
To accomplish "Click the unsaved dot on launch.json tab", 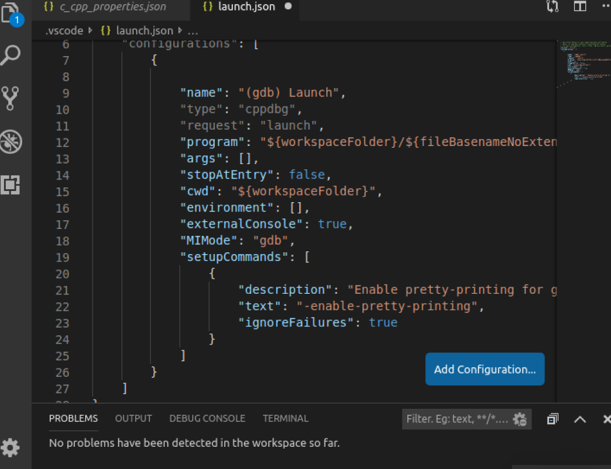I will tap(288, 6).
